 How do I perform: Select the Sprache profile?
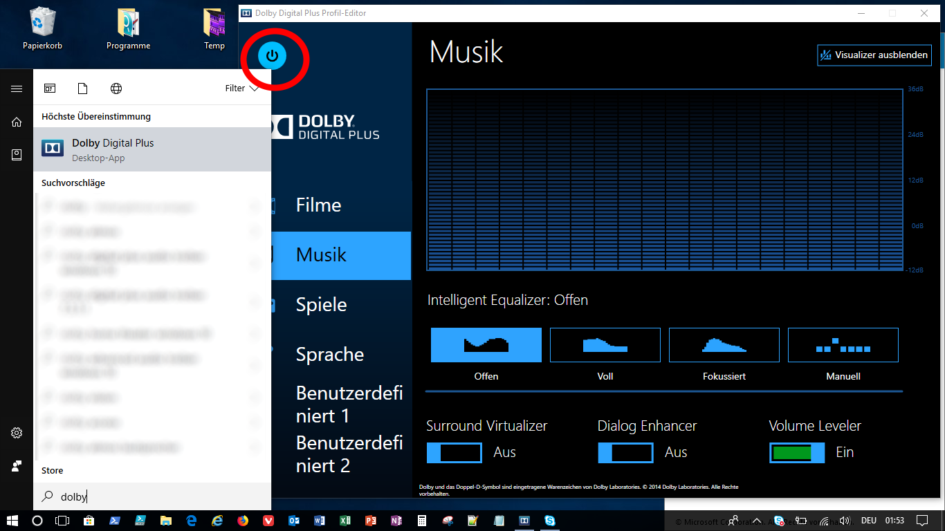[341, 355]
